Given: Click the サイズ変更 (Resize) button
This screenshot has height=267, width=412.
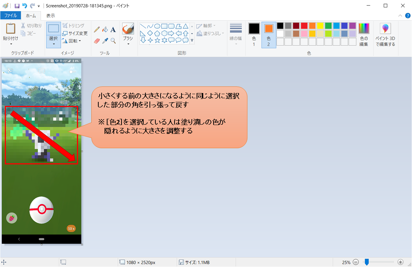Looking at the screenshot, I should point(74,33).
